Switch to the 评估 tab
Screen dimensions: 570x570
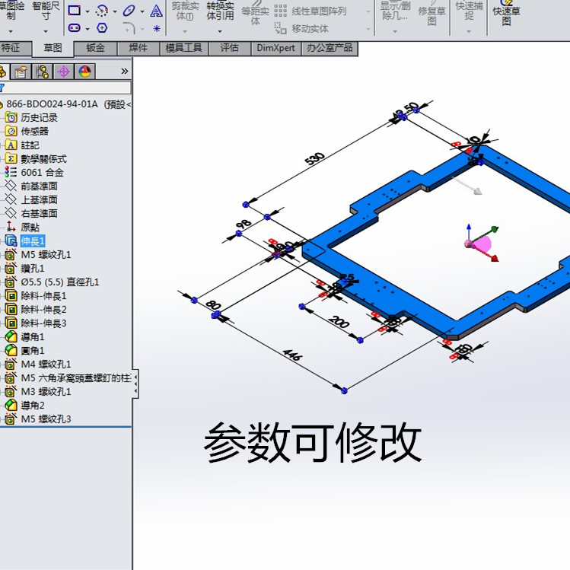click(230, 48)
